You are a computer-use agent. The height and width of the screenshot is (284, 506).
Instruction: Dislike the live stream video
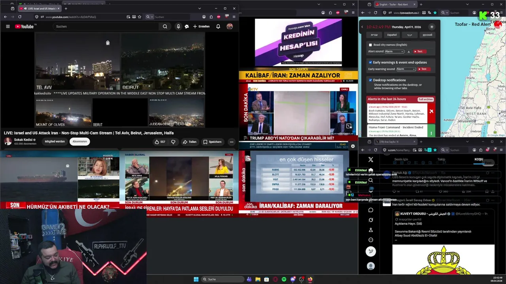click(x=173, y=142)
